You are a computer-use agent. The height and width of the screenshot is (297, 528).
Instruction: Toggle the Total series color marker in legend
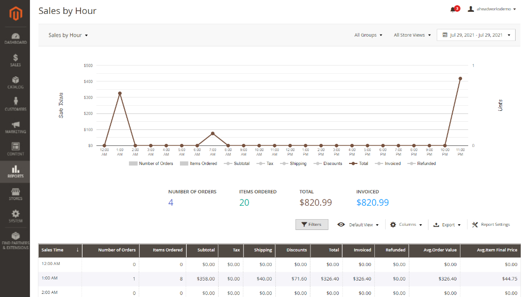[353, 163]
